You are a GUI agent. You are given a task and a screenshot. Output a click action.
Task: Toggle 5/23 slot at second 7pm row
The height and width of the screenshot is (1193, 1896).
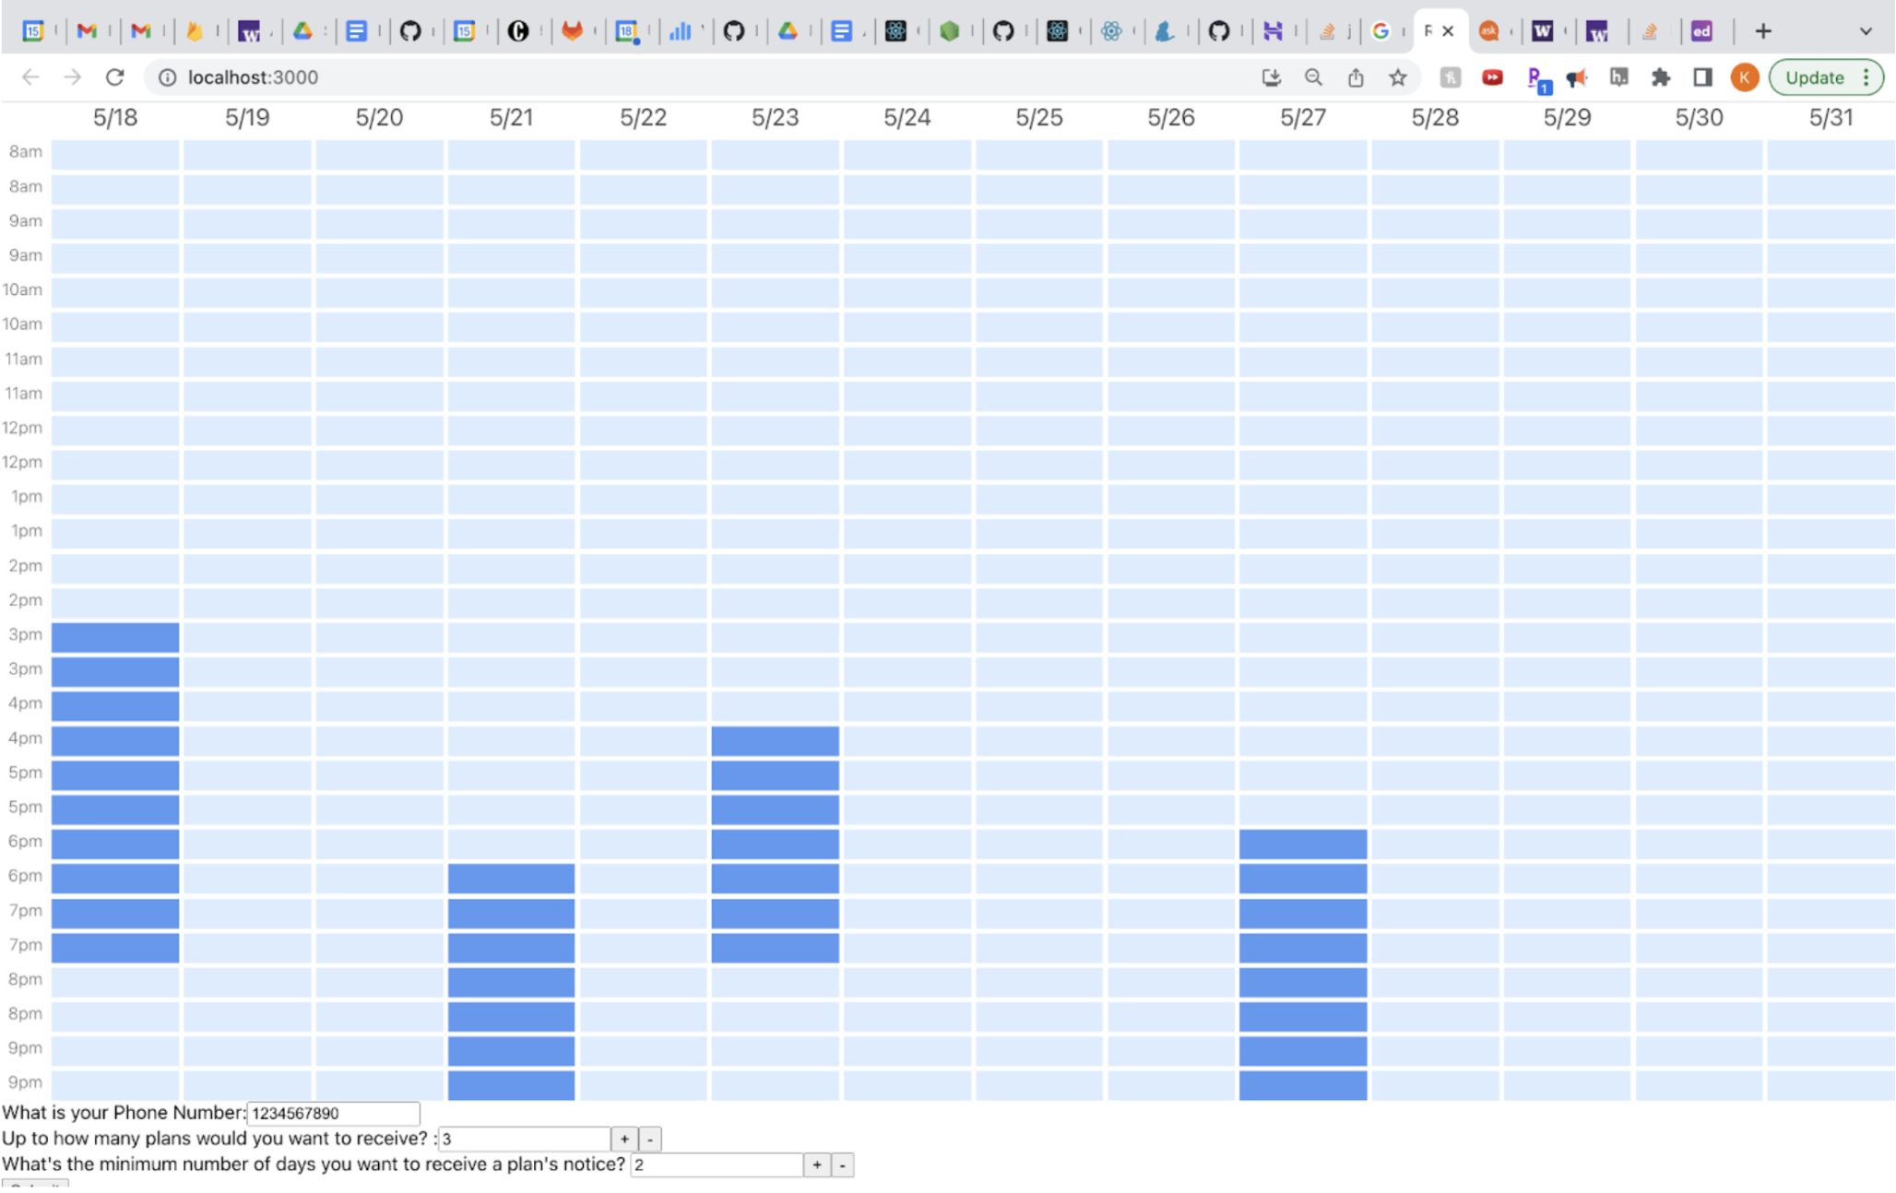[775, 948]
